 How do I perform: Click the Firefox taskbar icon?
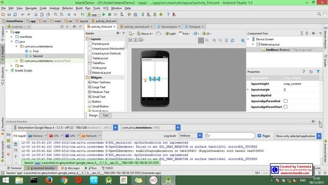point(49,180)
